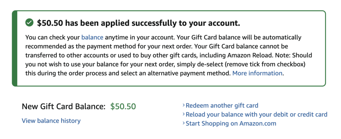Viewport: 341px width, 139px height.
Task: Open the More information link
Action: click(x=257, y=73)
